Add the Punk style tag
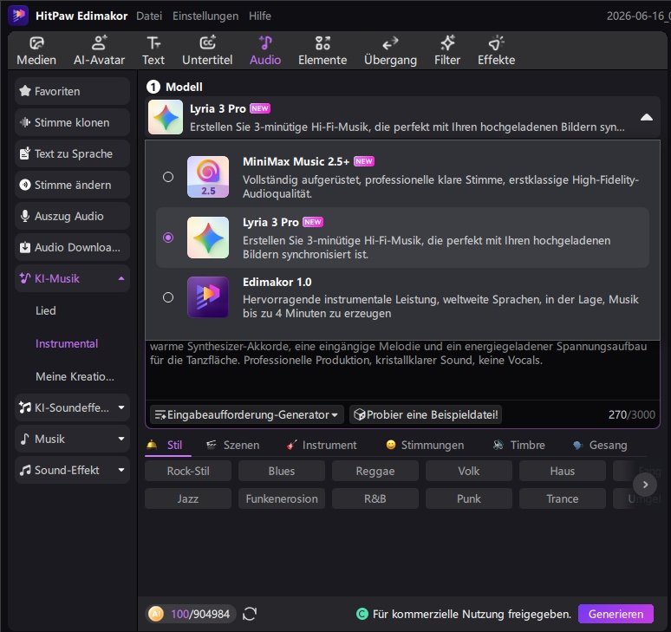The width and height of the screenshot is (671, 632). [x=469, y=499]
